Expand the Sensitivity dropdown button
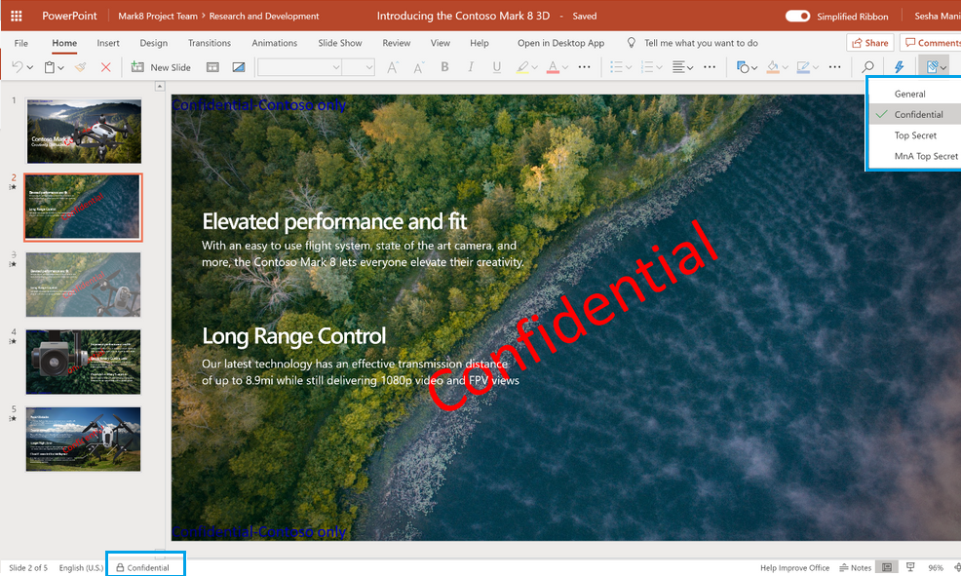The image size is (961, 576). pyautogui.click(x=937, y=67)
